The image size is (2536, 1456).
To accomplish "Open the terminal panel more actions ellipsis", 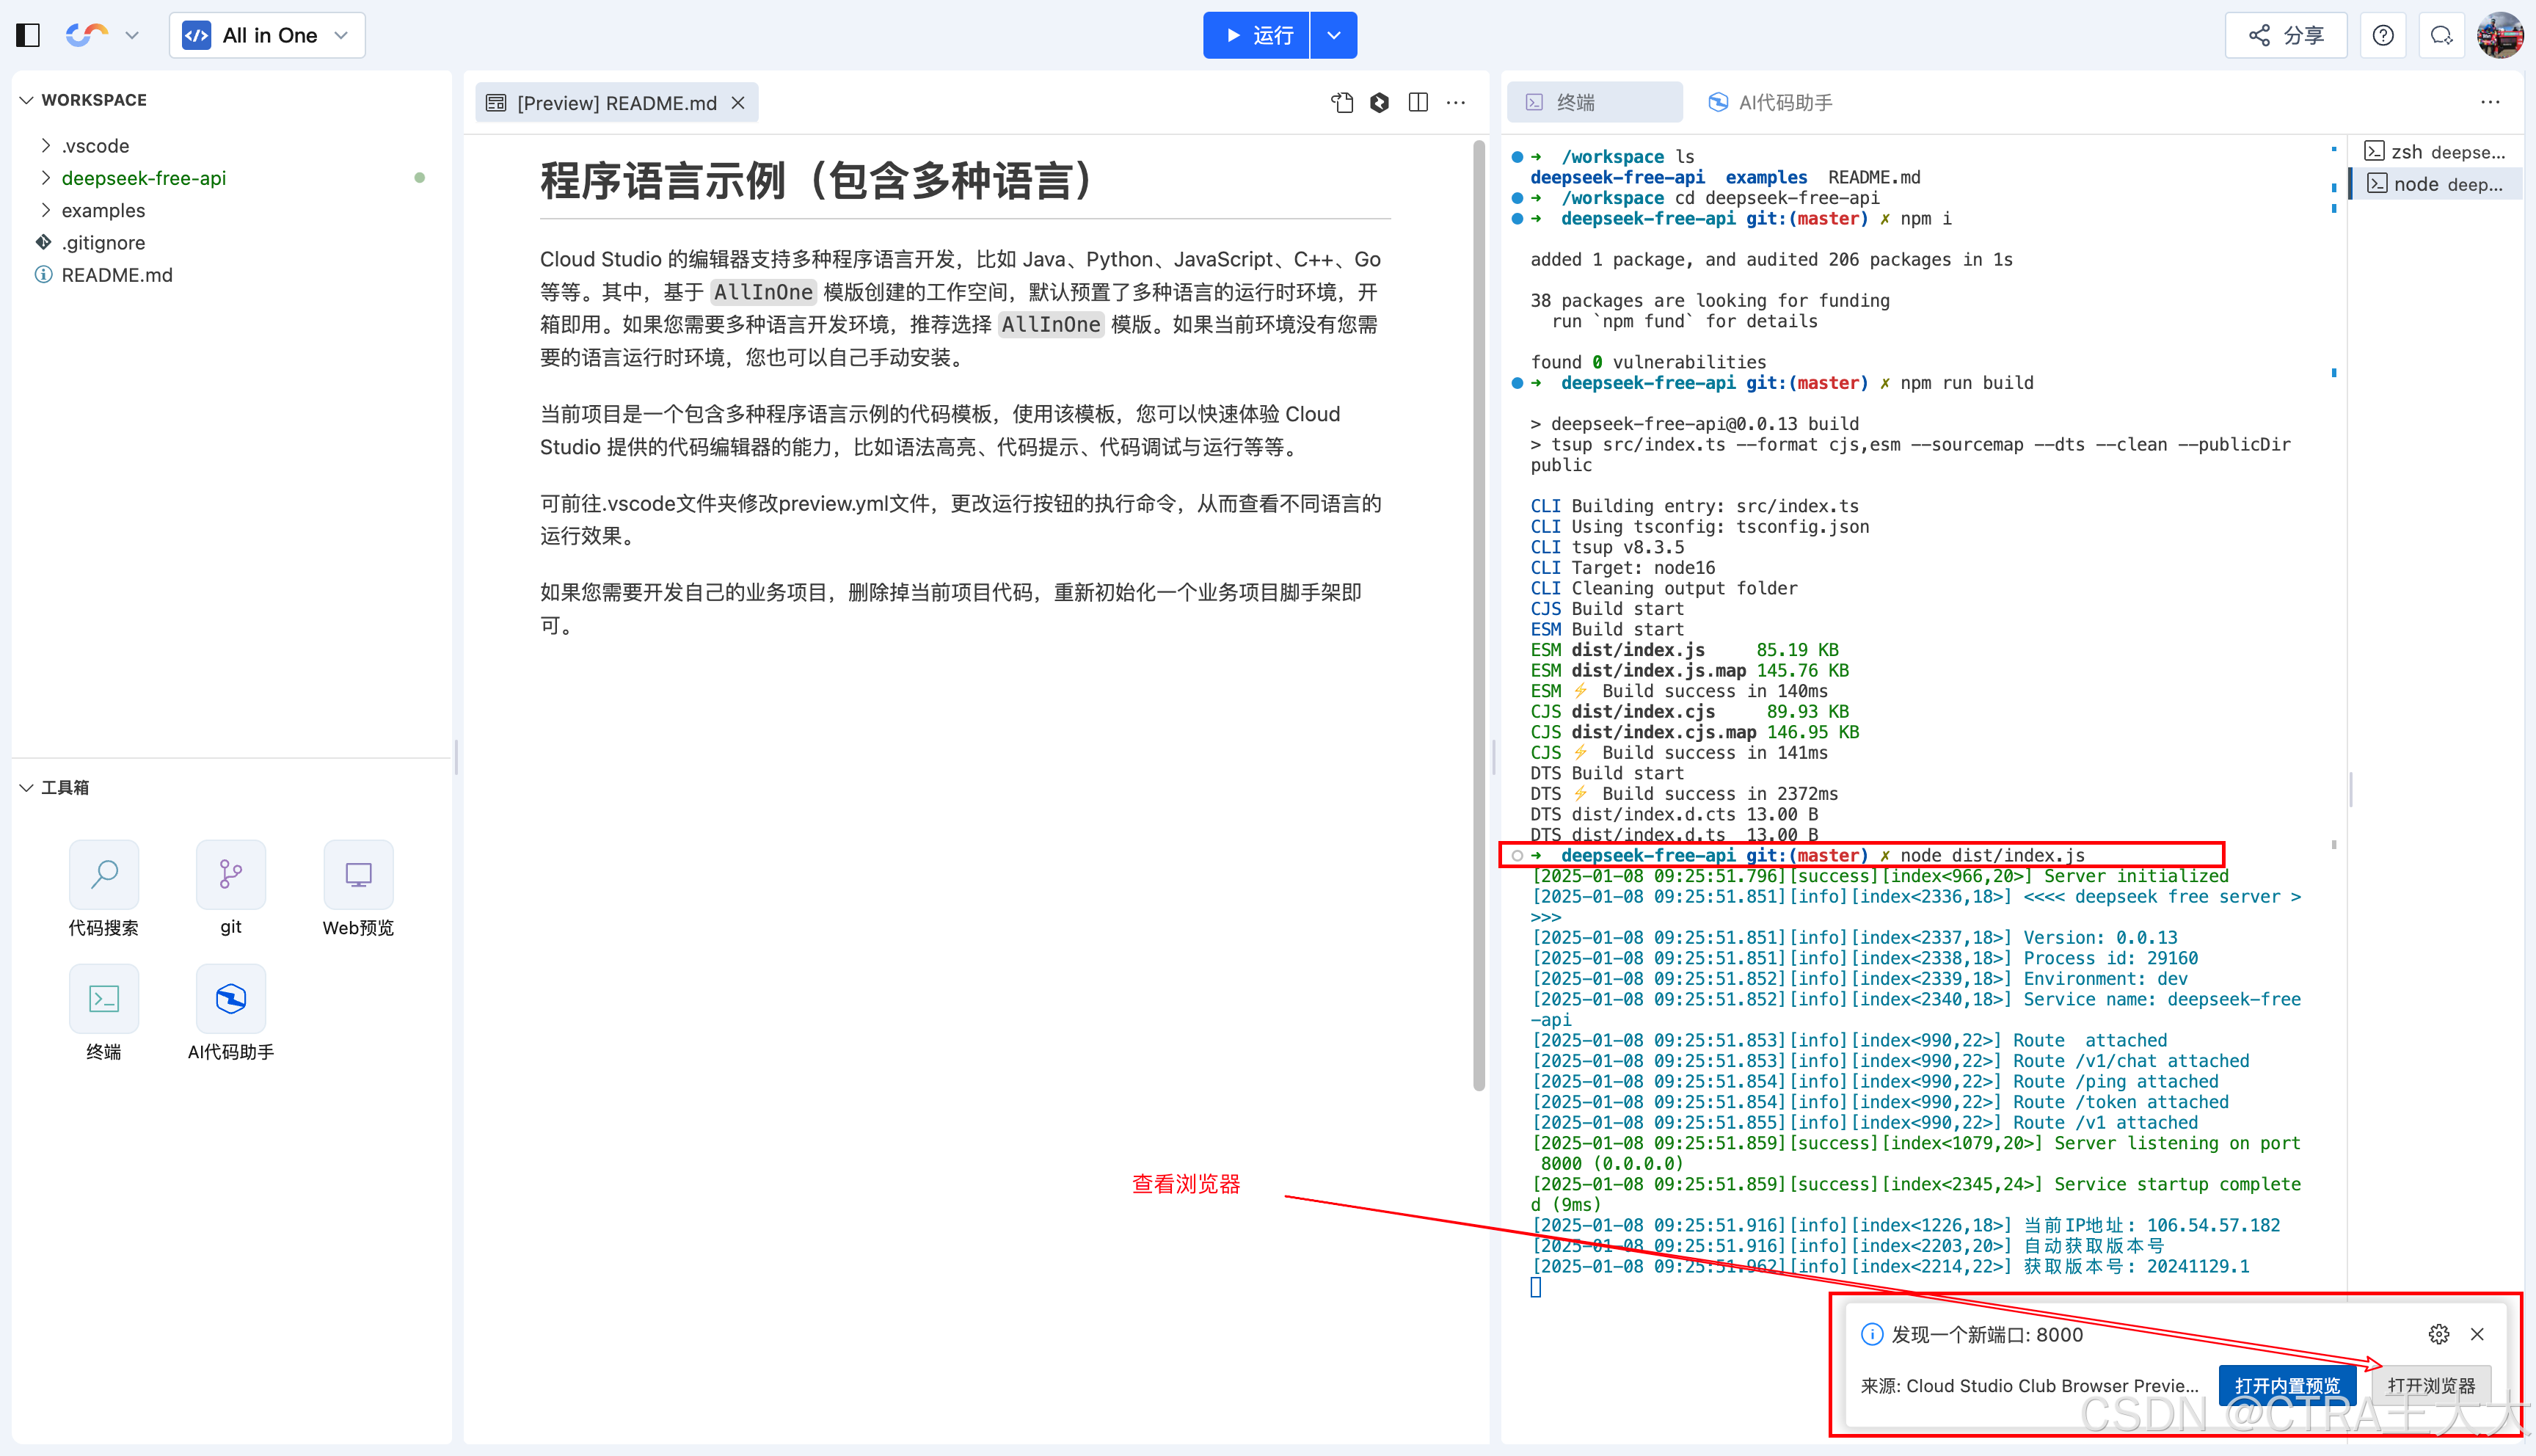I will coord(2490,102).
